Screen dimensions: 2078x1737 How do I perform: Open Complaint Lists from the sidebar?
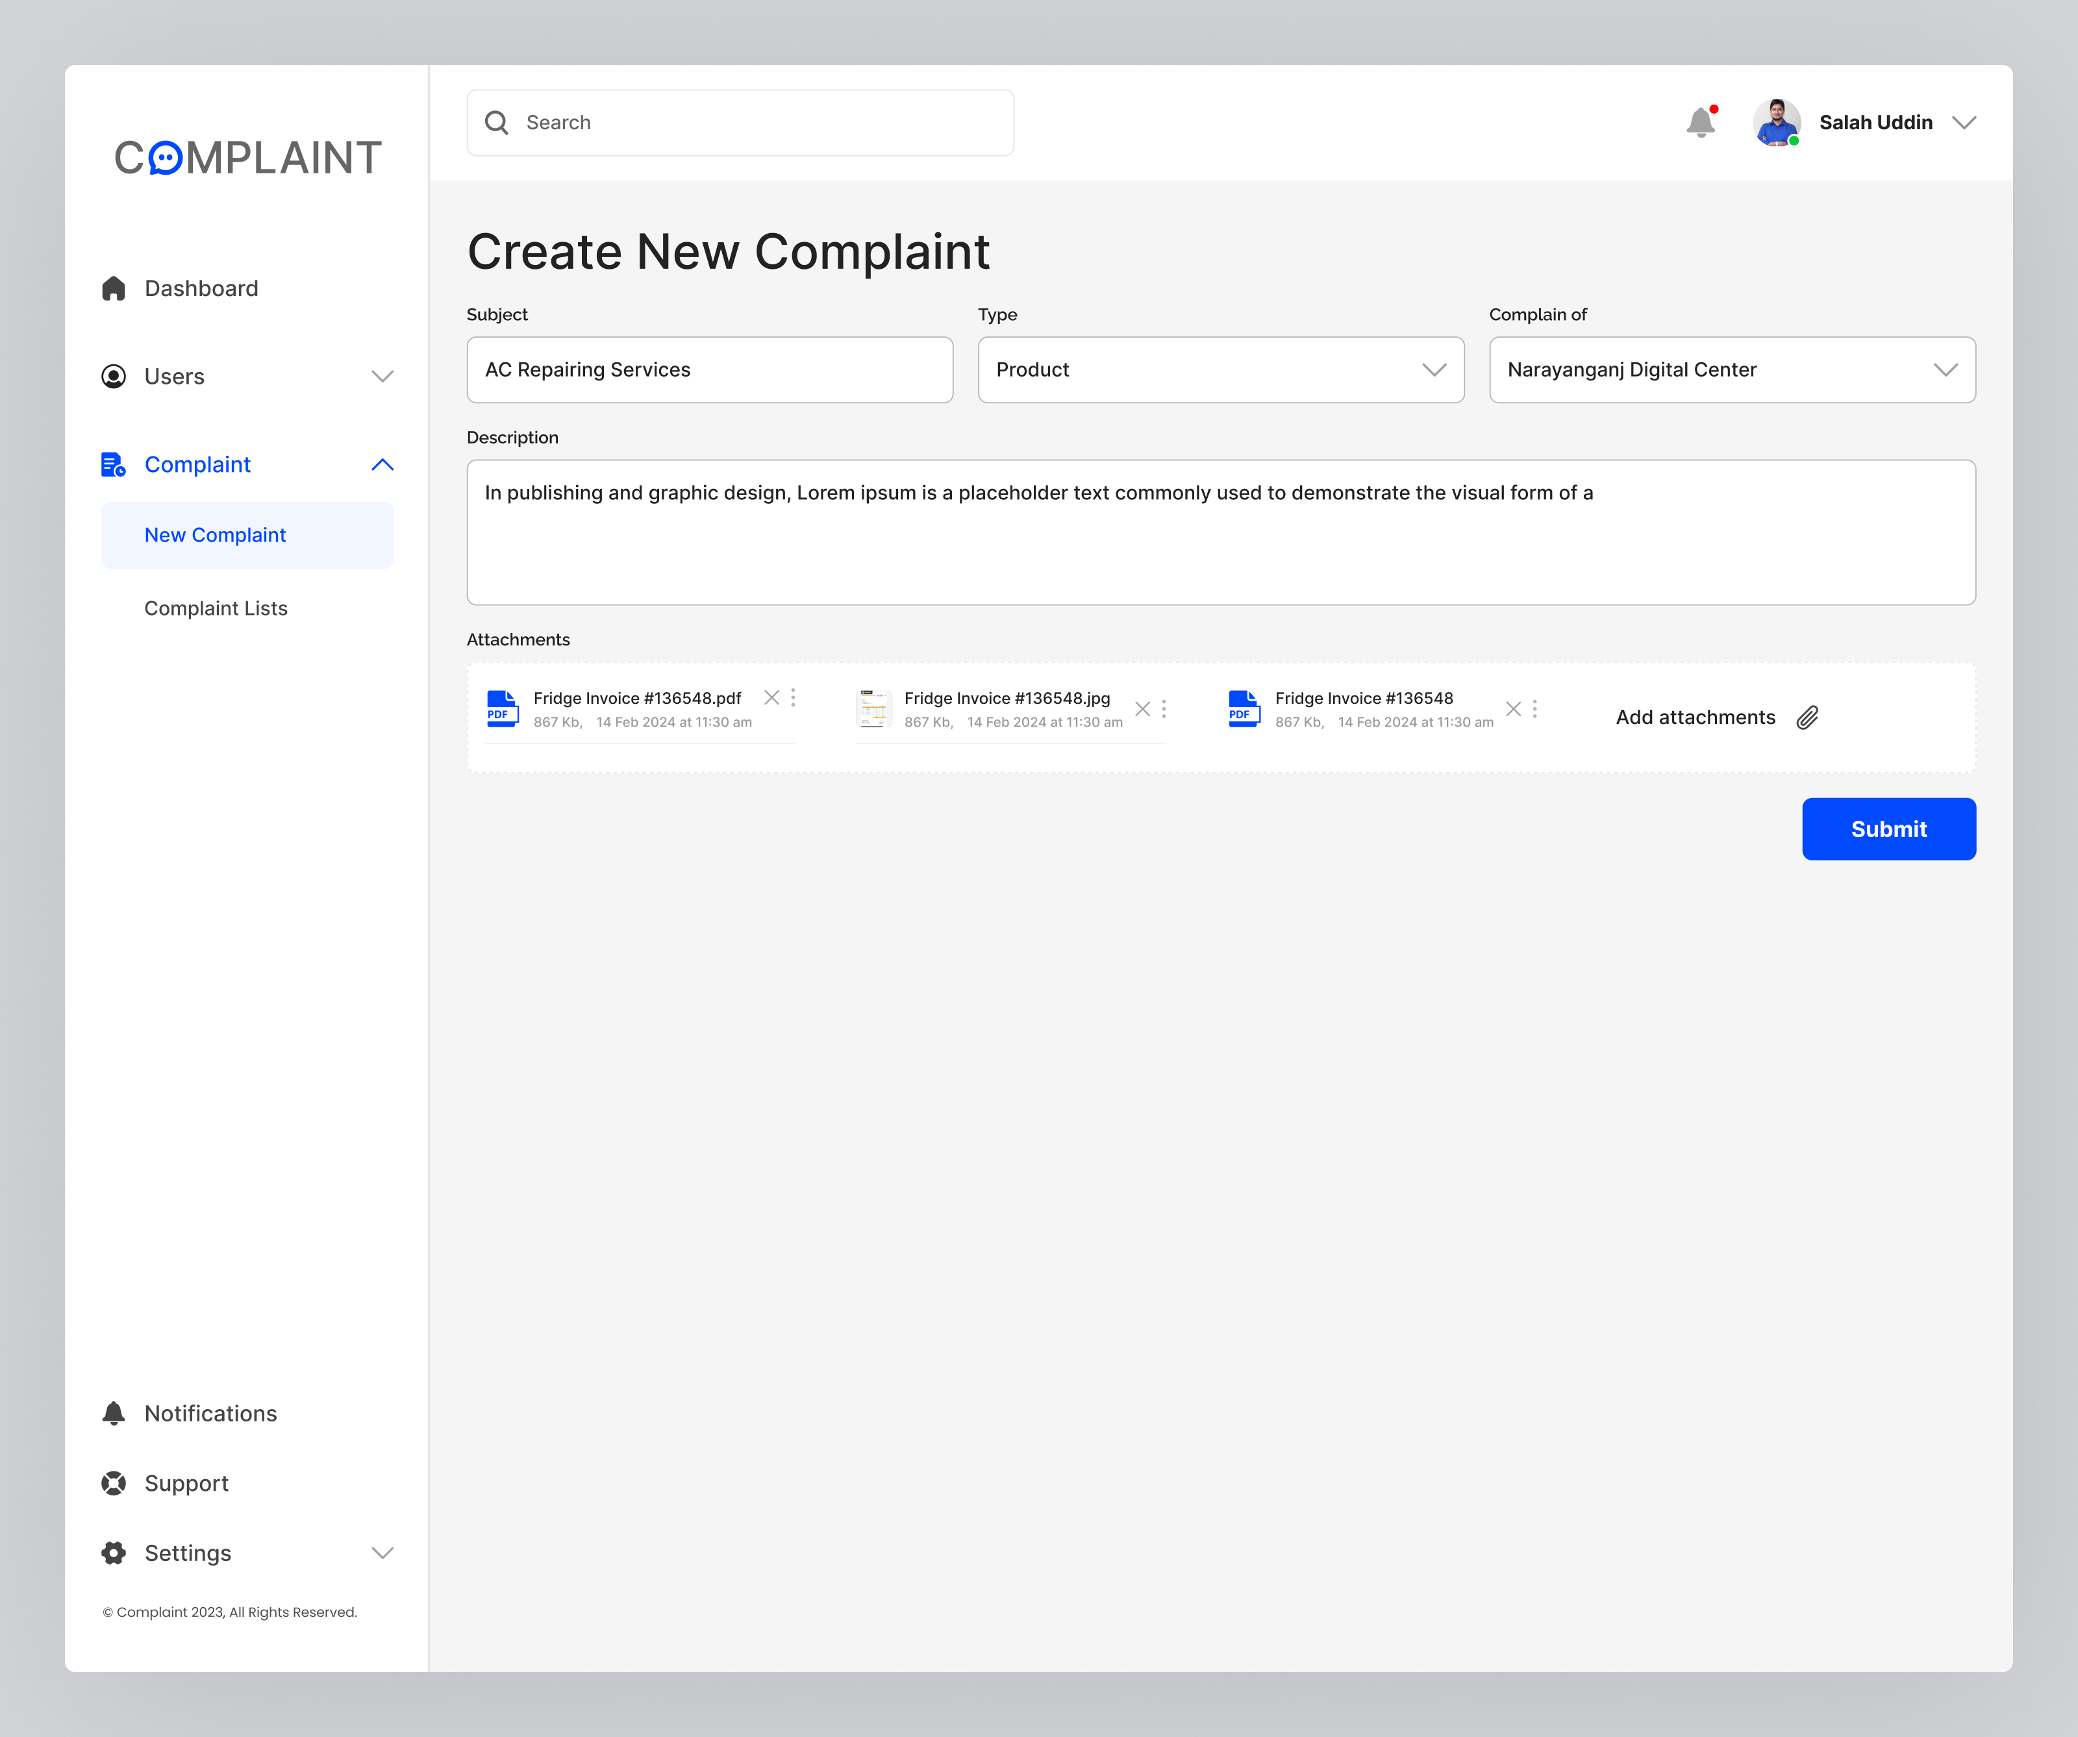coord(216,608)
